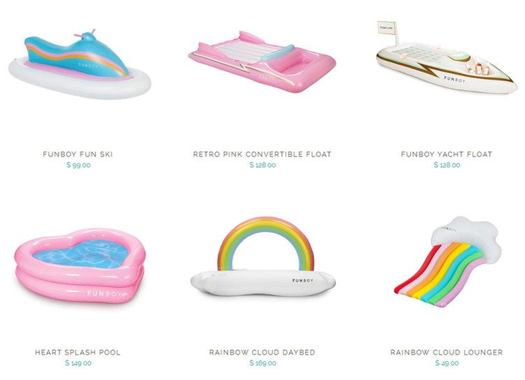This screenshot has height=380, width=525.
Task: Click the RAINBOW CLOUD LOUNGER product name
Action: (447, 352)
